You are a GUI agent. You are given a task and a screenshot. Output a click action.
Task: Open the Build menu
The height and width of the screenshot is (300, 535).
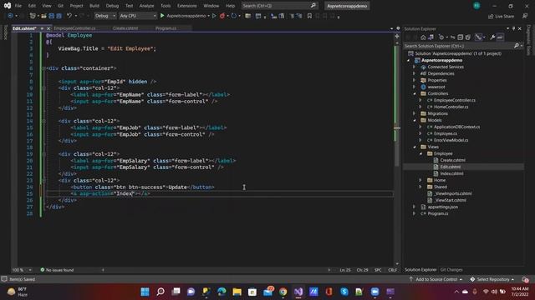(x=94, y=6)
